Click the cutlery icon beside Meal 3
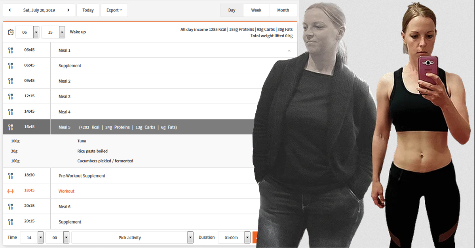Image resolution: width=475 pixels, height=248 pixels. click(11, 97)
